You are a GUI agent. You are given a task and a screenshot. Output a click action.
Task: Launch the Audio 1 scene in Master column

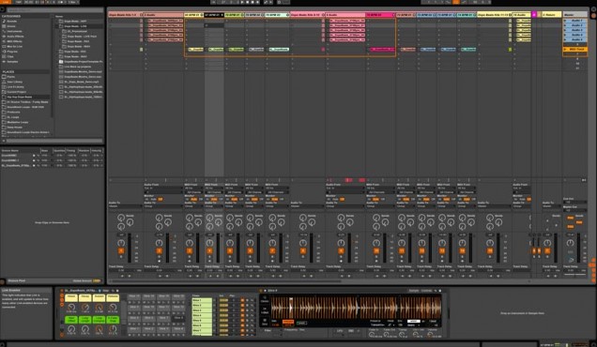click(565, 21)
